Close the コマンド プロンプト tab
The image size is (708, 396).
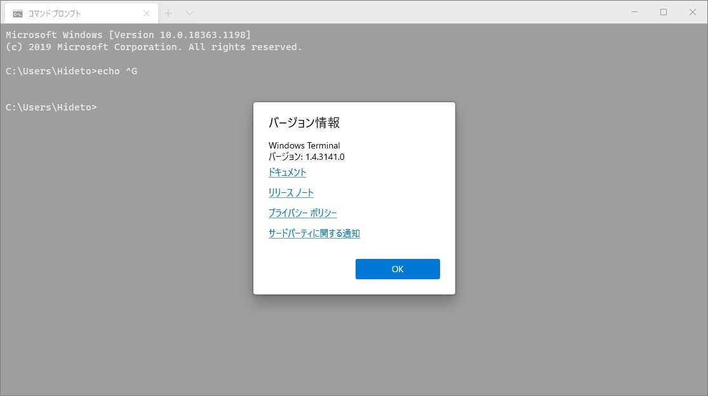146,13
